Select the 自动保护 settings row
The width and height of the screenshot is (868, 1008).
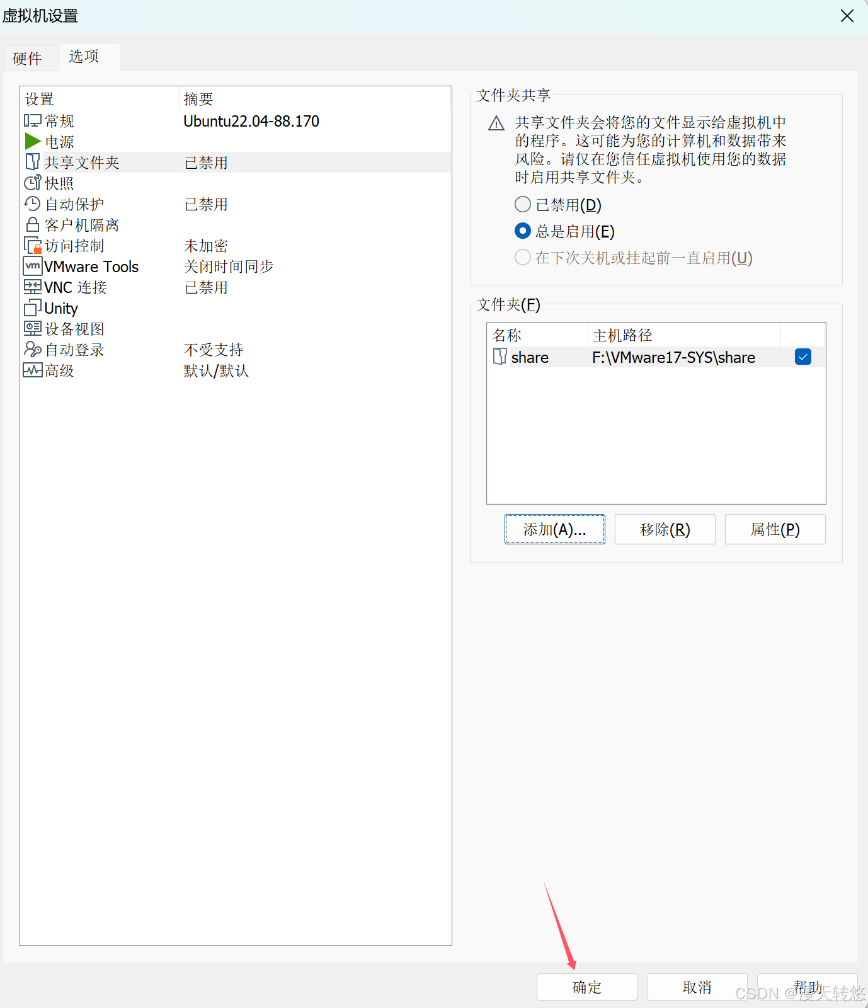point(236,203)
